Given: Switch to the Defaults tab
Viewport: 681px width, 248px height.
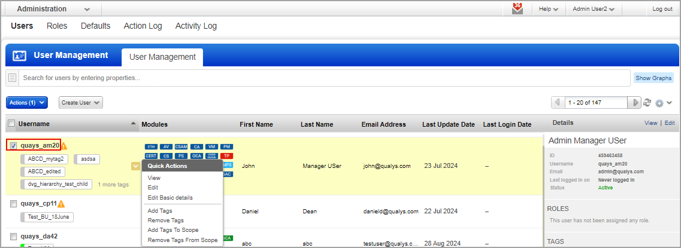Looking at the screenshot, I should click(x=96, y=26).
